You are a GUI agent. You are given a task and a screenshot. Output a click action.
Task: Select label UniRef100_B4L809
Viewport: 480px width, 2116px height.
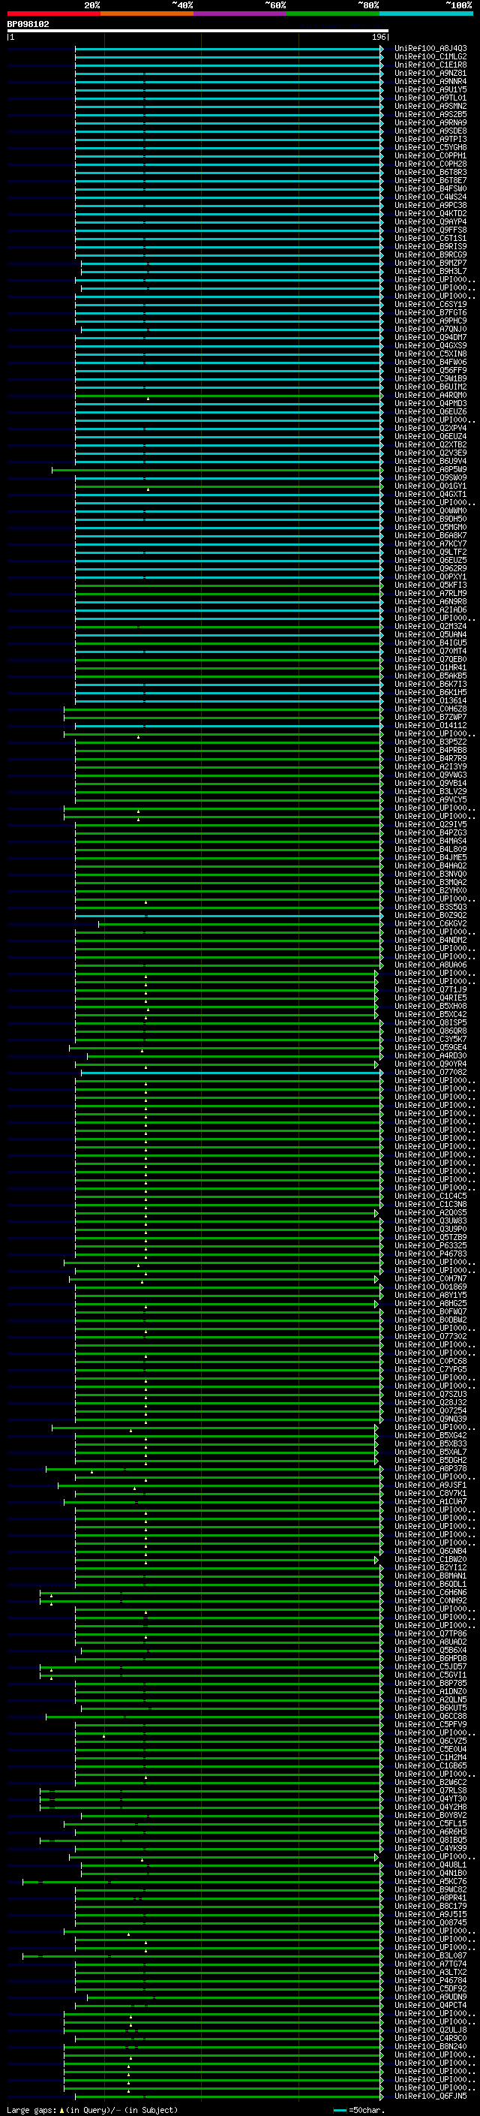pos(430,850)
